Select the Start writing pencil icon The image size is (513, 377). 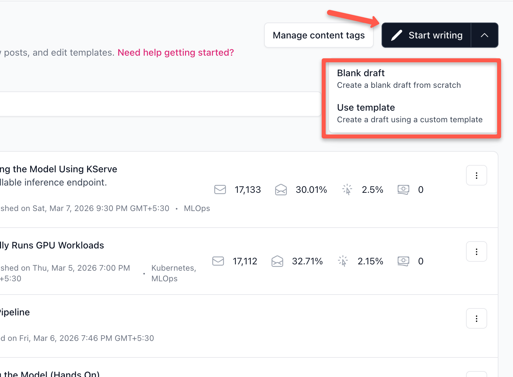[x=396, y=35]
